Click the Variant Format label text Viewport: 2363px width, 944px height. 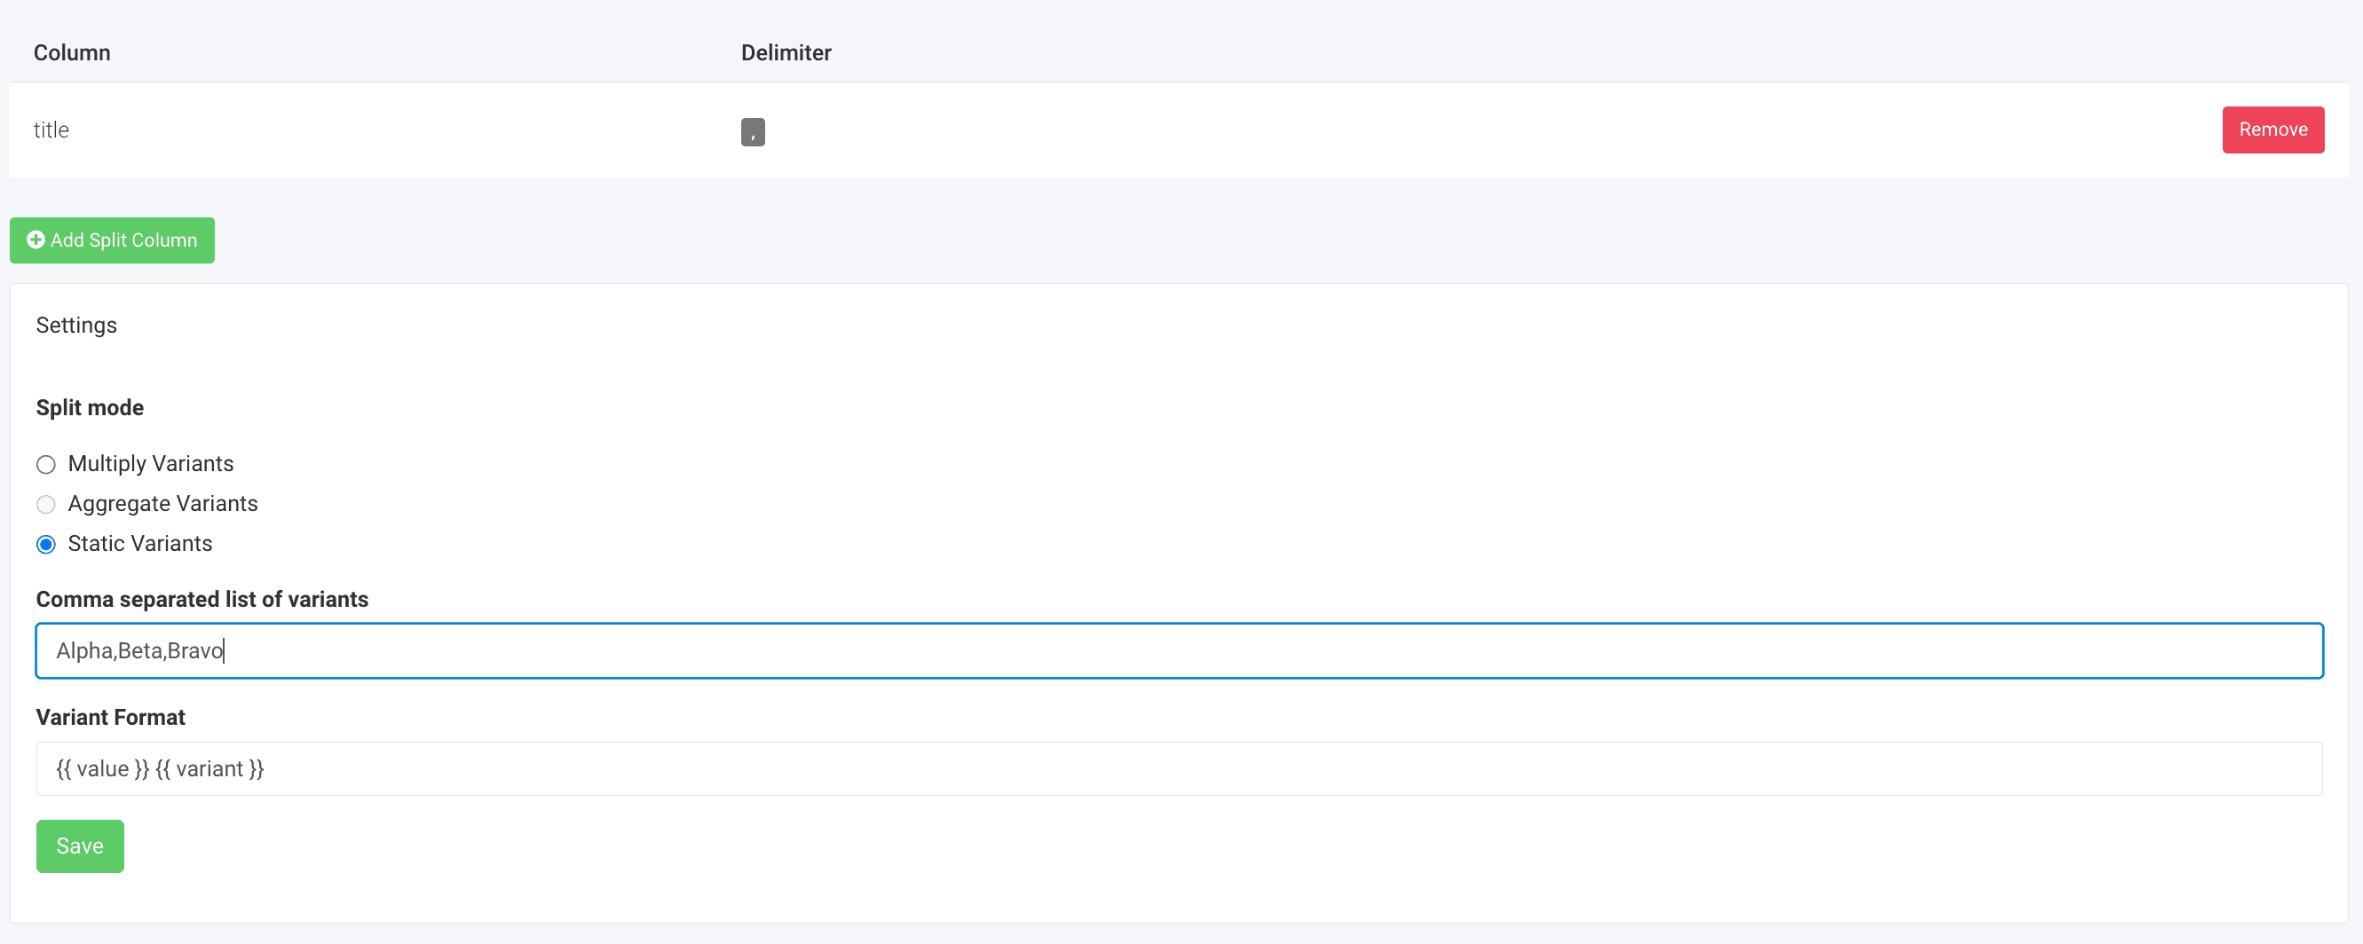pos(110,717)
